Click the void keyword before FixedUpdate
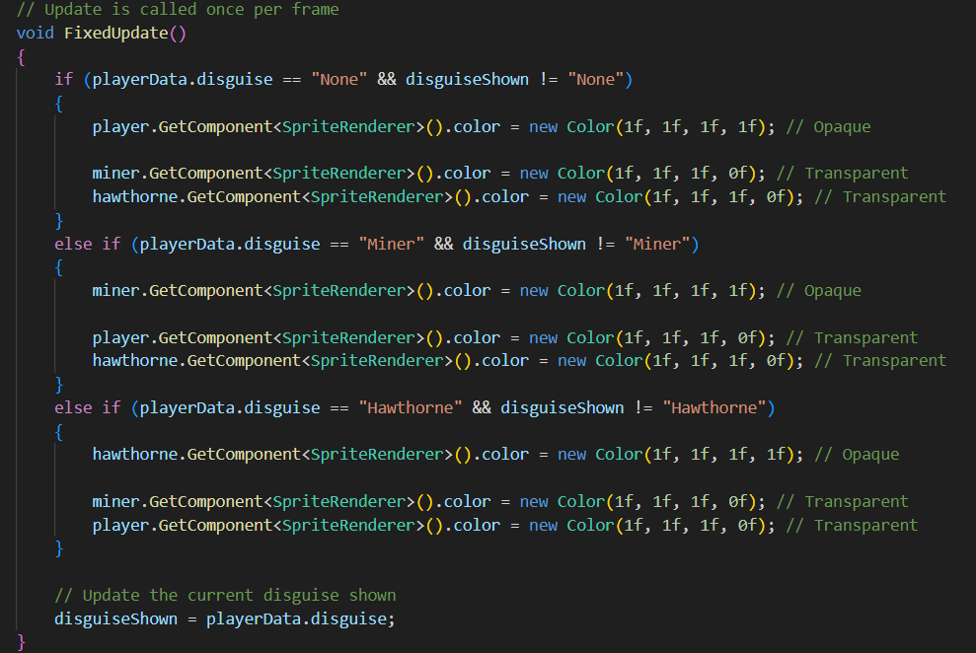Screen dimensions: 976x653 pyautogui.click(x=36, y=33)
